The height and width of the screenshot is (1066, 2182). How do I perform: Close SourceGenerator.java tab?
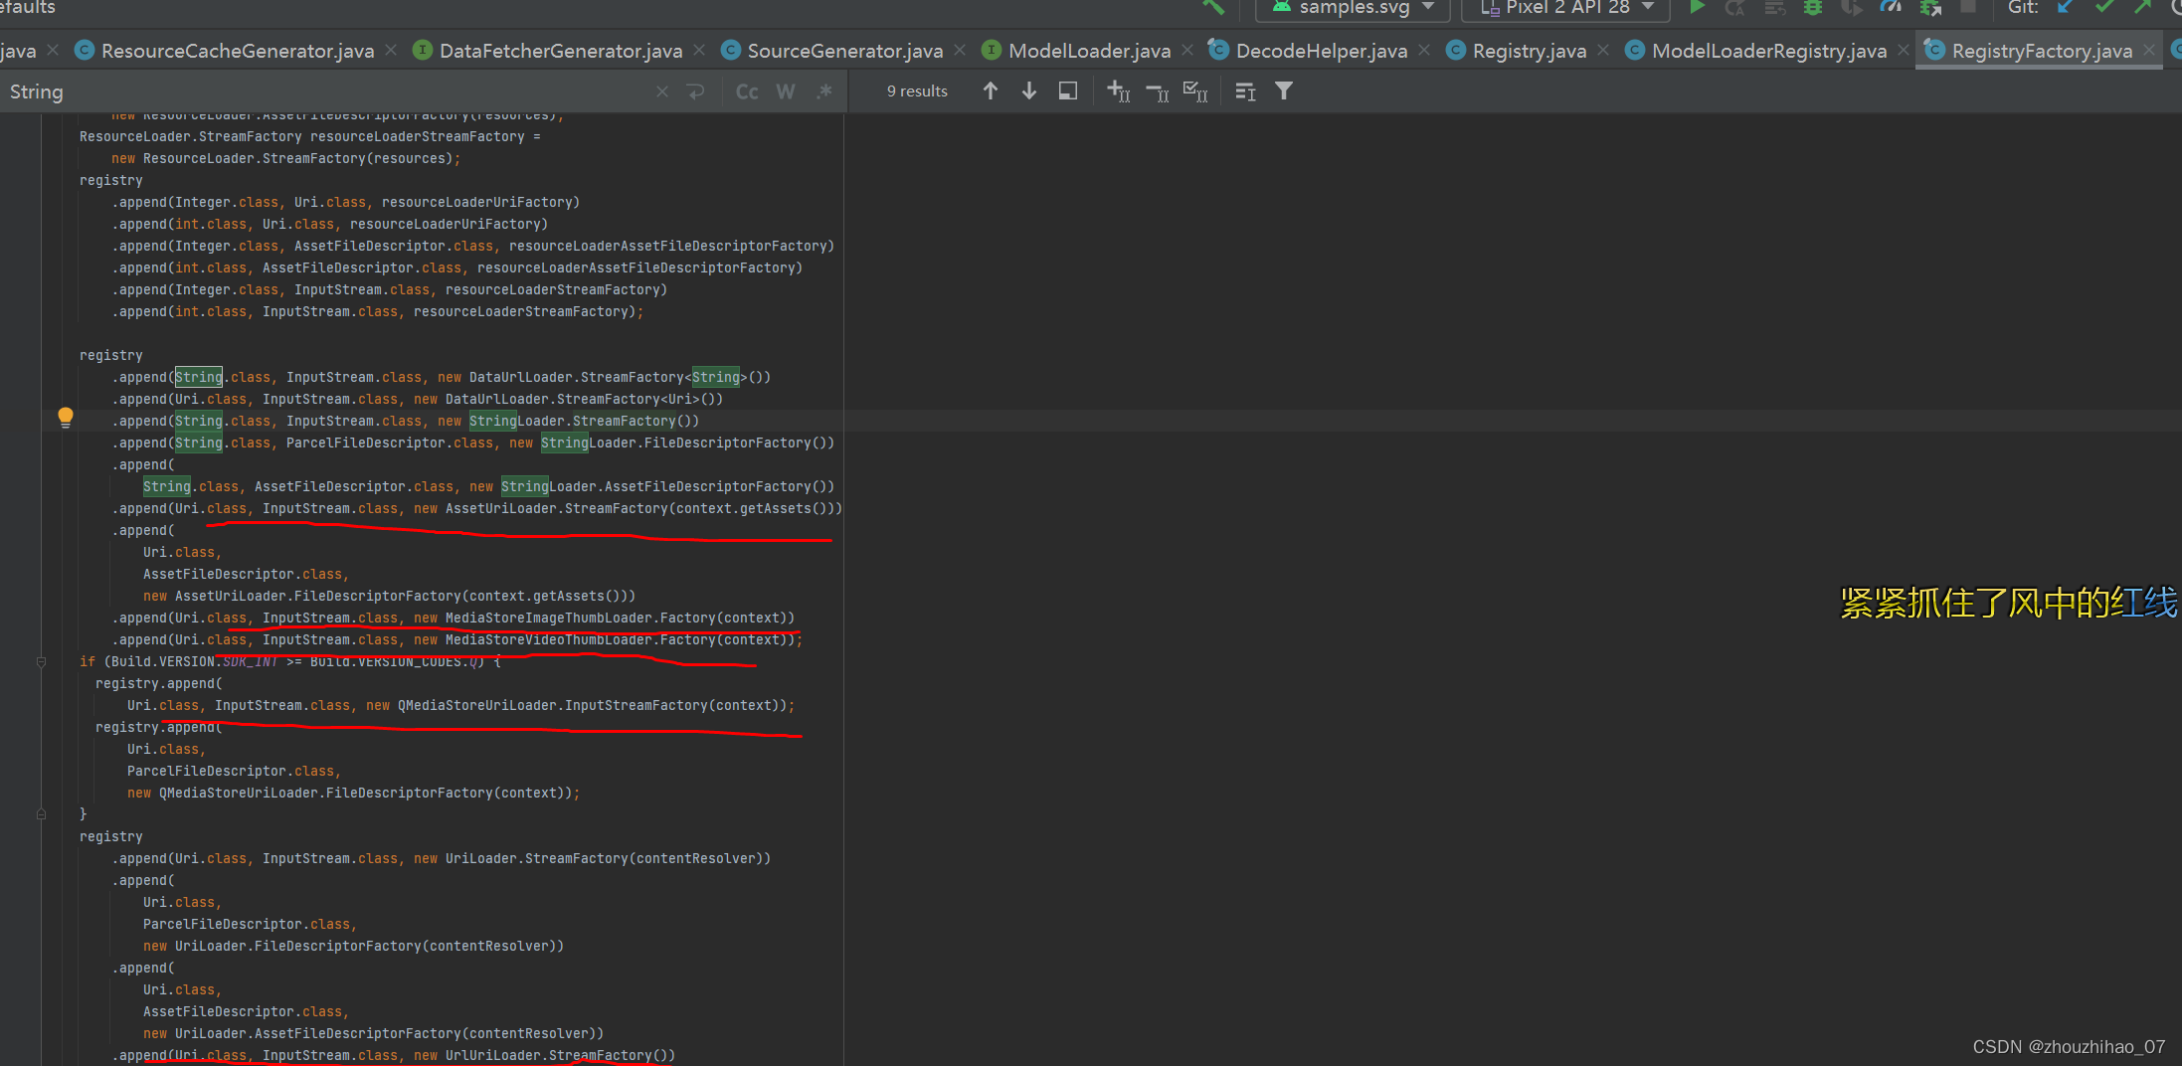pyautogui.click(x=959, y=50)
